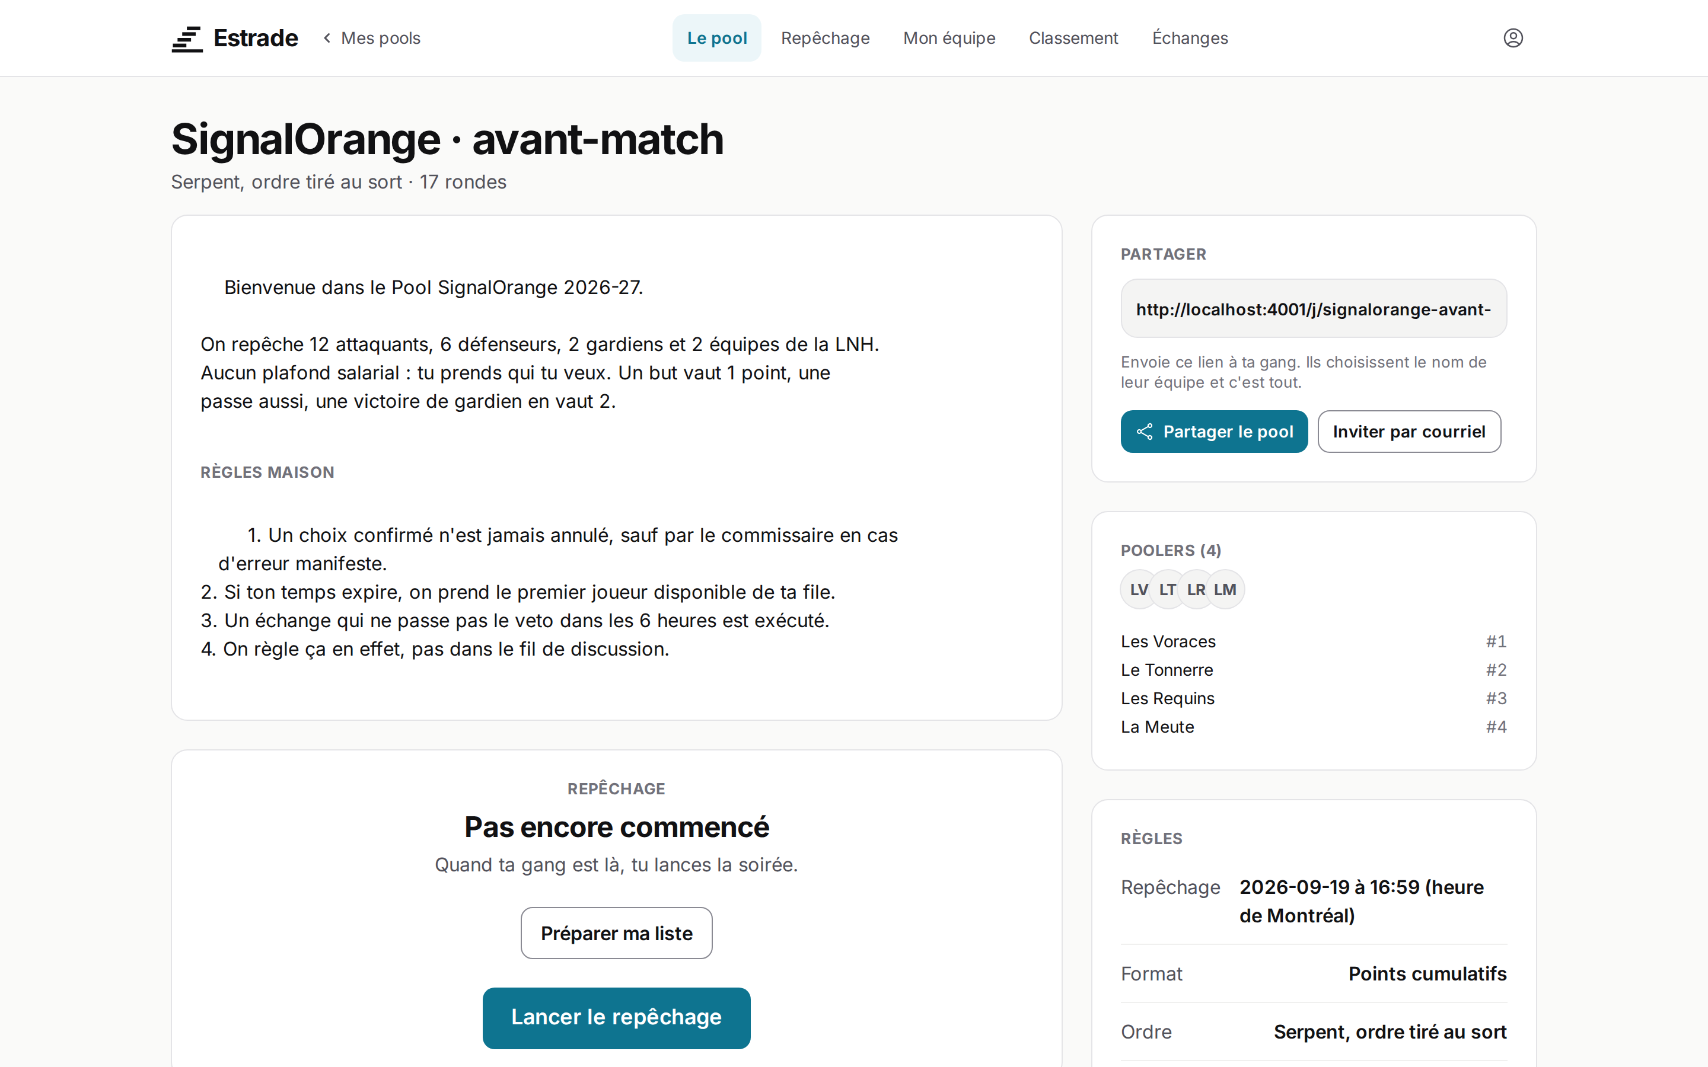Click the share icon in Partager le pool
Screen dimensions: 1708x1067
pos(1145,432)
